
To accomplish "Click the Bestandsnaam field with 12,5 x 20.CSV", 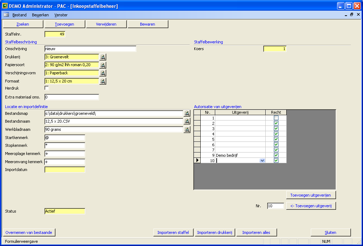I will tap(114, 121).
